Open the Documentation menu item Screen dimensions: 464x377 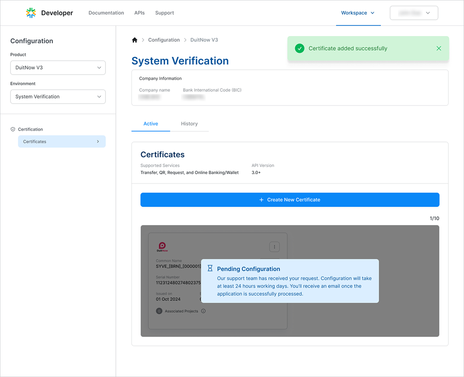pyautogui.click(x=106, y=13)
